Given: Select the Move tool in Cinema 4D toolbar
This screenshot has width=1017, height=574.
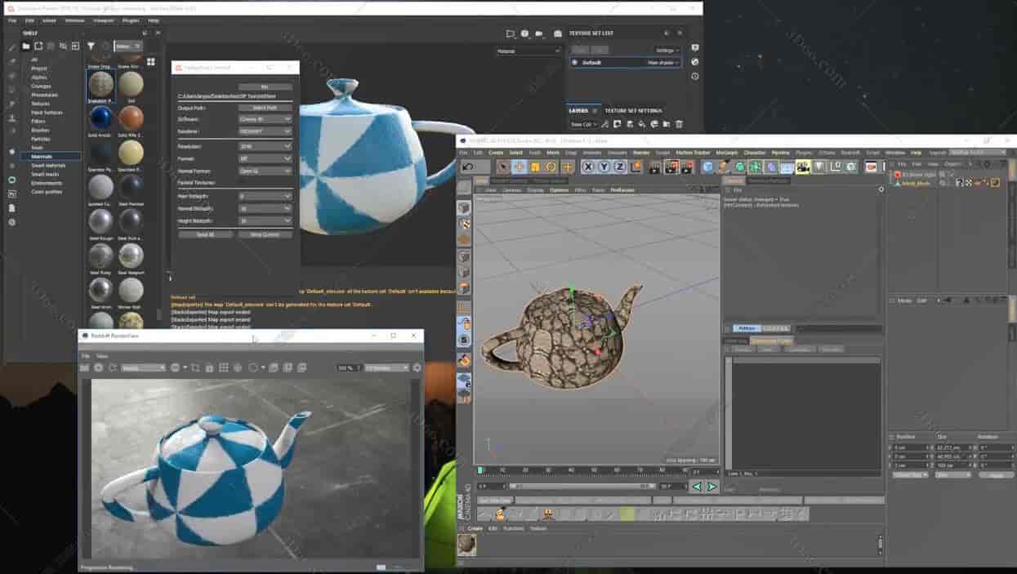Looking at the screenshot, I should (x=518, y=167).
